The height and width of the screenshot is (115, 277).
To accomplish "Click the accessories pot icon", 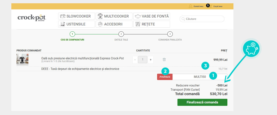I will 100,24.
